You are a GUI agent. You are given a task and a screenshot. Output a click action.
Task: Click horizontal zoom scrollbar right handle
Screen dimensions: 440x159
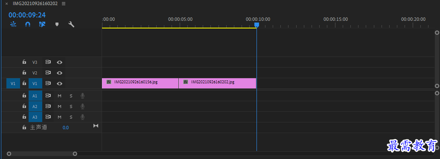tap(75, 154)
